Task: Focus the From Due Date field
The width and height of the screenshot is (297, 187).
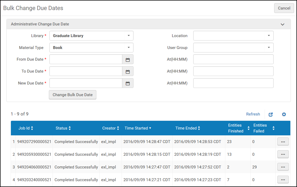Action: (86, 59)
